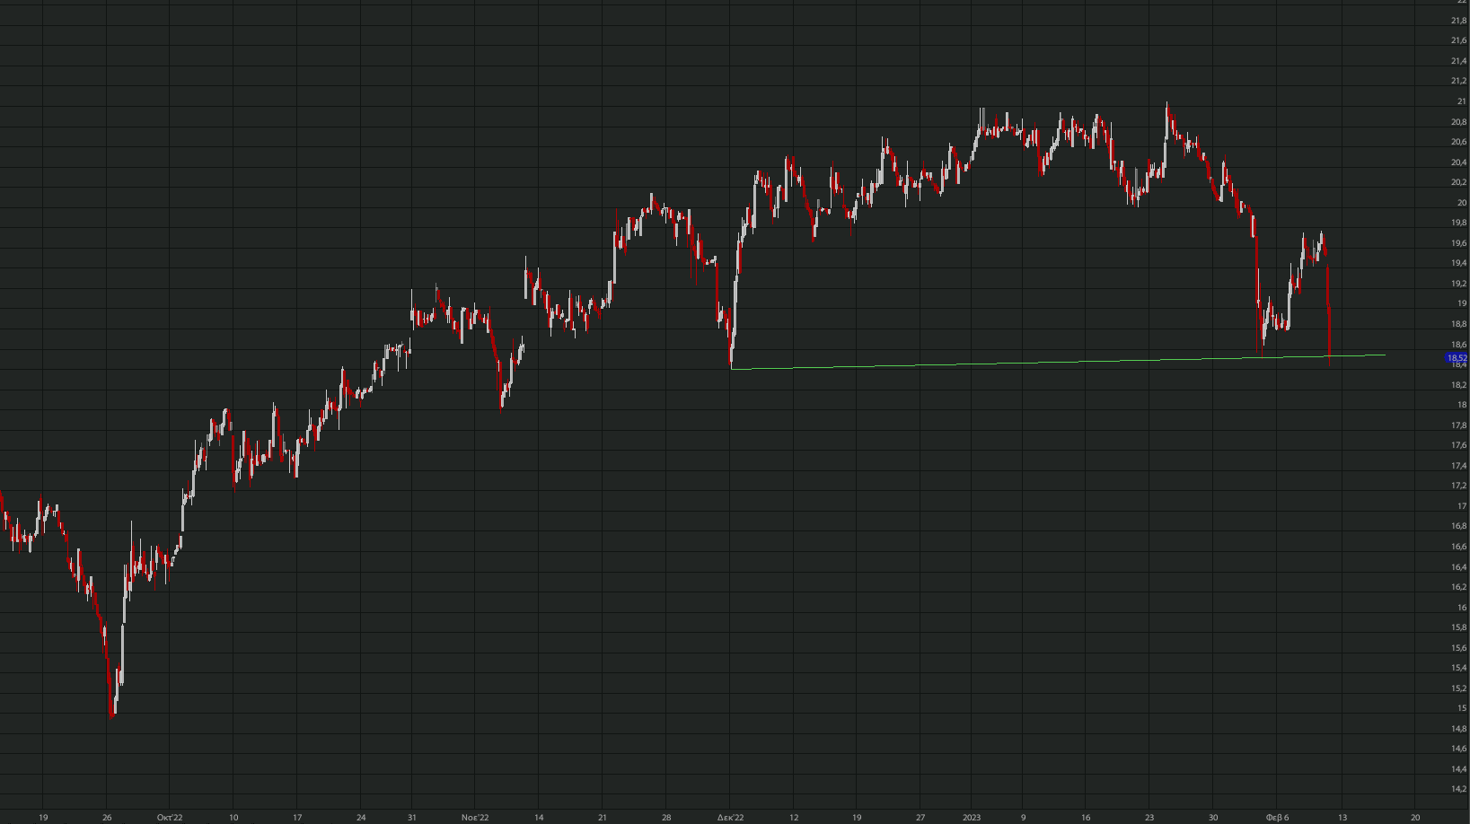Click the 15,8 price axis label
1470x824 pixels.
pyautogui.click(x=1459, y=627)
